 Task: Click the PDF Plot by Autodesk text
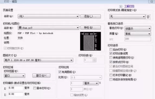pos(35,33)
